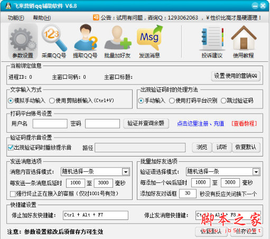Click 停止发消息快捷键 hotkey field
The image size is (270, 239).
228,215
